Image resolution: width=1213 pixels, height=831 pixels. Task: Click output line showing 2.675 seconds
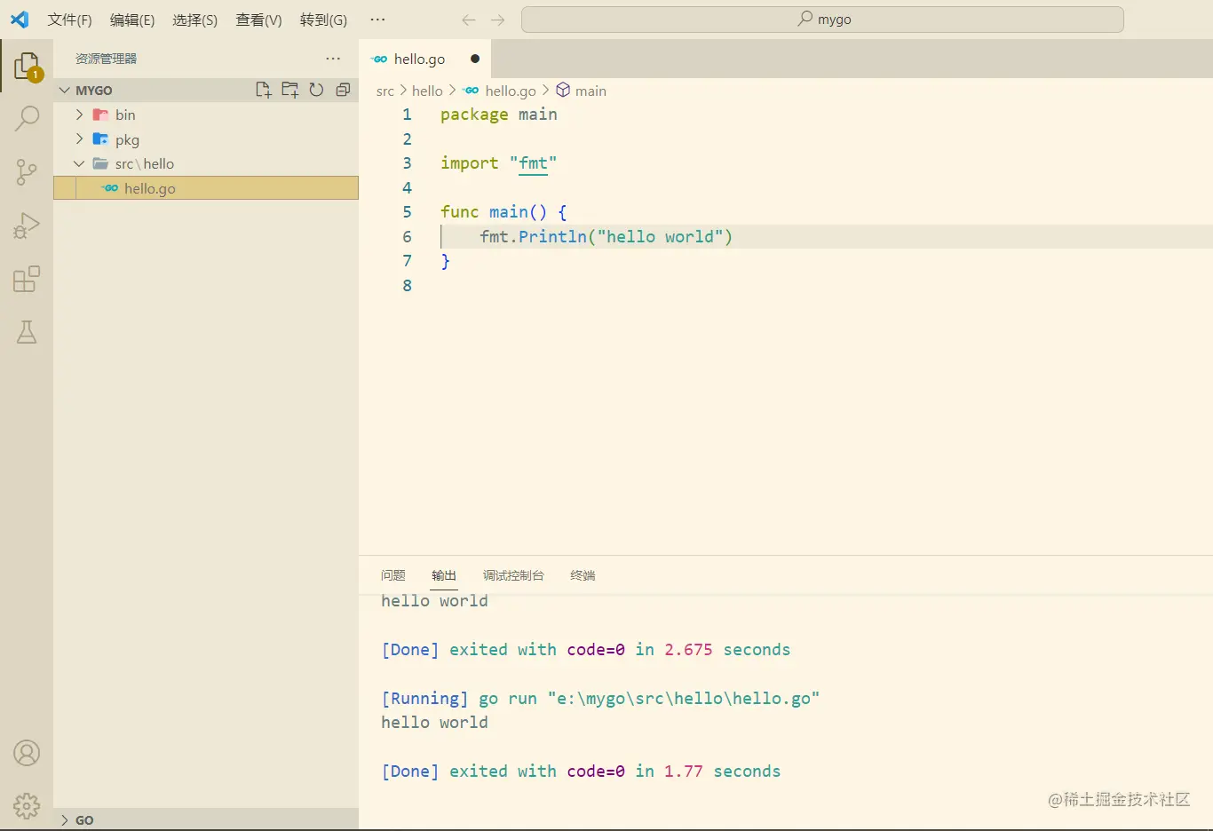coord(586,650)
